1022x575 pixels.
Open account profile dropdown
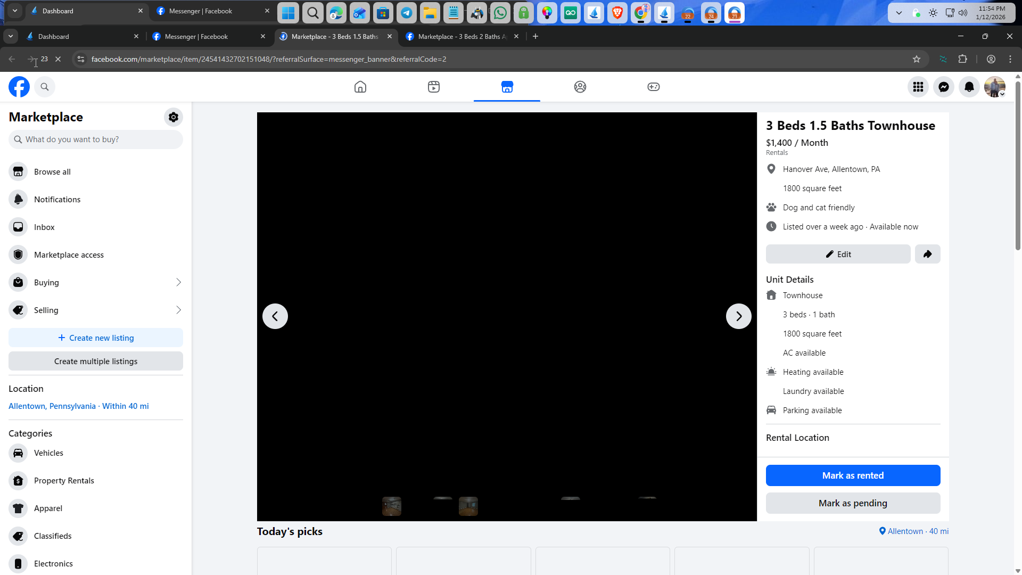[x=994, y=87]
